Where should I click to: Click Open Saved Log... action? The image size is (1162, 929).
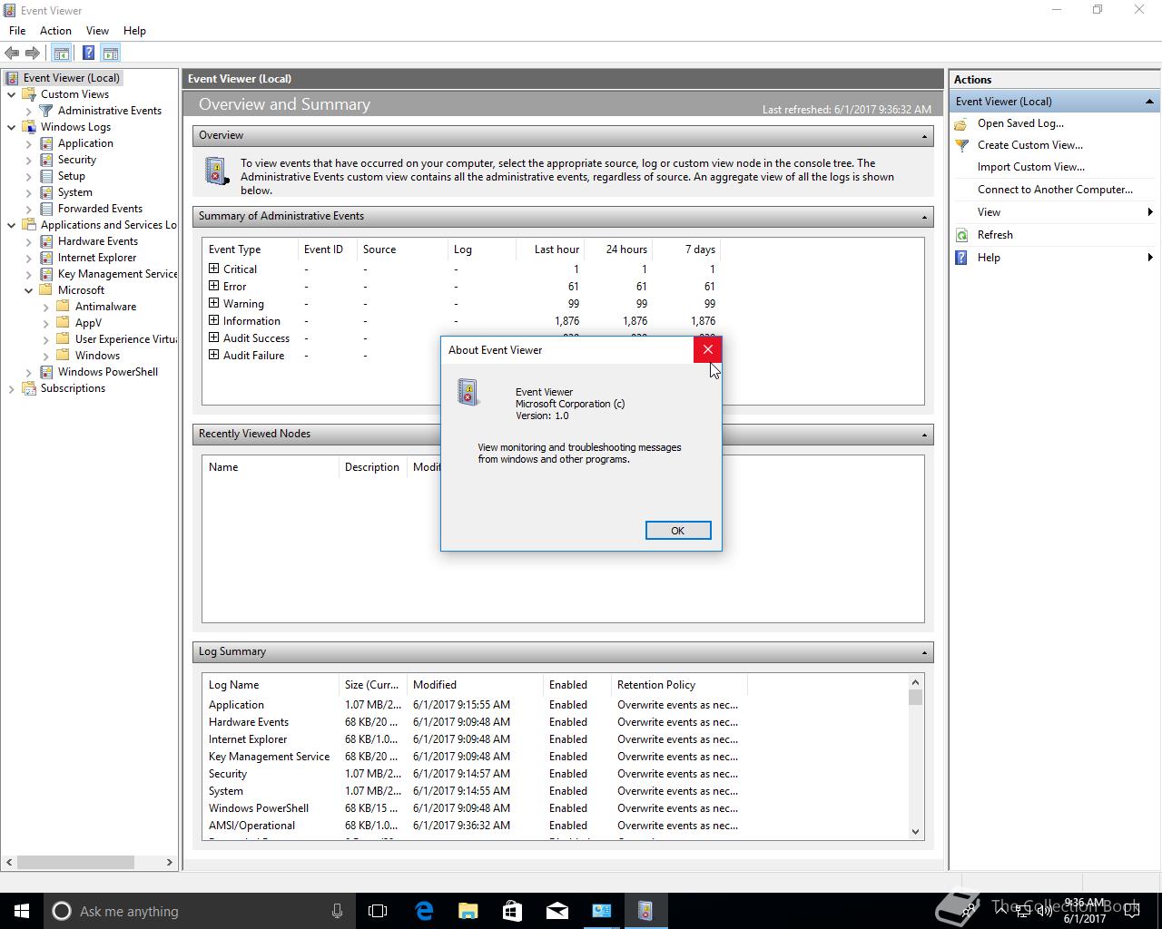(1020, 123)
